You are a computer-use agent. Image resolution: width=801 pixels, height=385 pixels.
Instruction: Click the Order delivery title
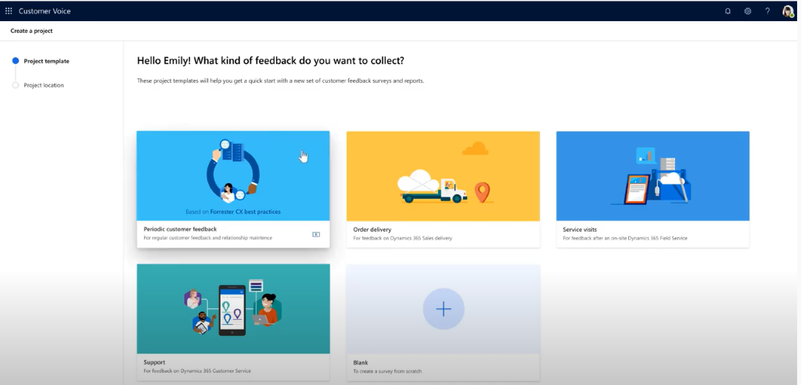pos(372,229)
